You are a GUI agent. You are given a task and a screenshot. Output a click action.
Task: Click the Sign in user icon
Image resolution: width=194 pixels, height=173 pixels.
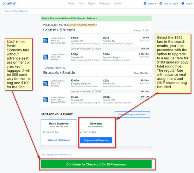pyautogui.click(x=145, y=4)
